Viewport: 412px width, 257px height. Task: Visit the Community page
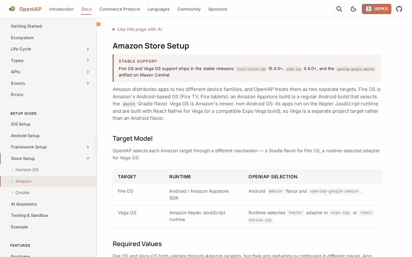click(189, 9)
